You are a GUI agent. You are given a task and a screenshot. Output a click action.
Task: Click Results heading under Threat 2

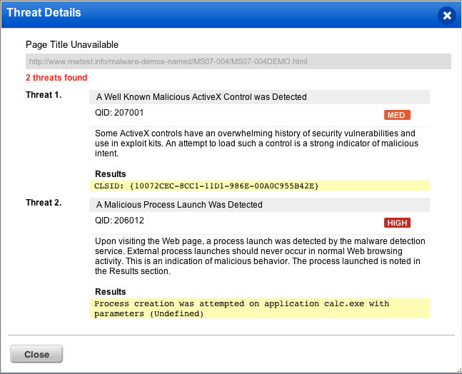click(111, 291)
